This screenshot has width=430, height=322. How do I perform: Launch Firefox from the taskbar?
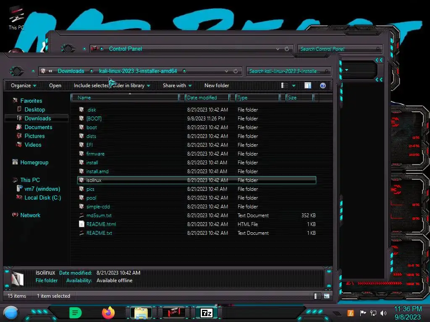108,313
